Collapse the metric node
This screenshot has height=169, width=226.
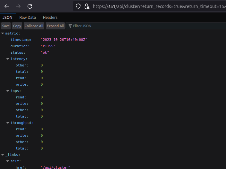tap(3, 33)
